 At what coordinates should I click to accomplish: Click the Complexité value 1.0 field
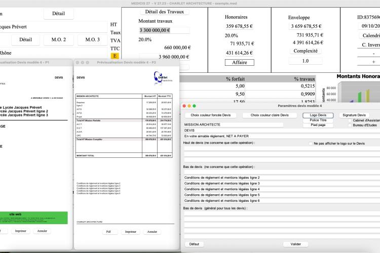(x=306, y=61)
